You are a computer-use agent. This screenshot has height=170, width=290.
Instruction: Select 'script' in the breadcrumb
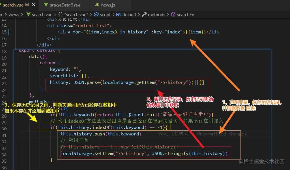coord(105,15)
